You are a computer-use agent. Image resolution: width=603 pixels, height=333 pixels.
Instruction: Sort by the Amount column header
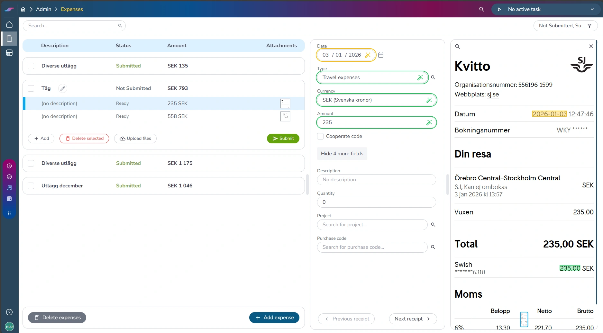(177, 46)
